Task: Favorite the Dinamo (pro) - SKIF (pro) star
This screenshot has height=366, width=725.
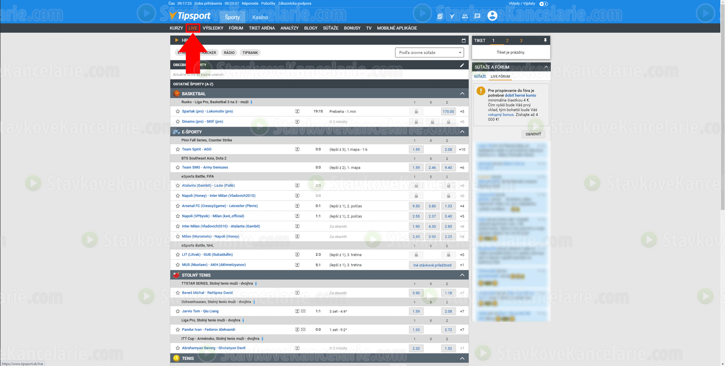Action: click(178, 121)
